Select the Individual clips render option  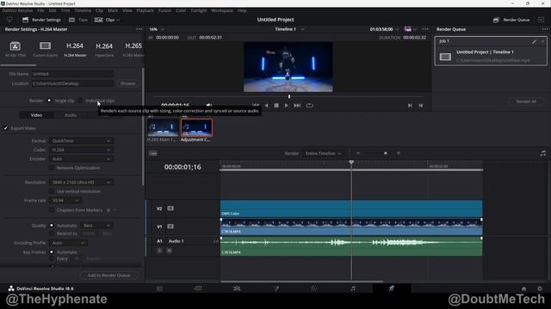pyautogui.click(x=80, y=100)
